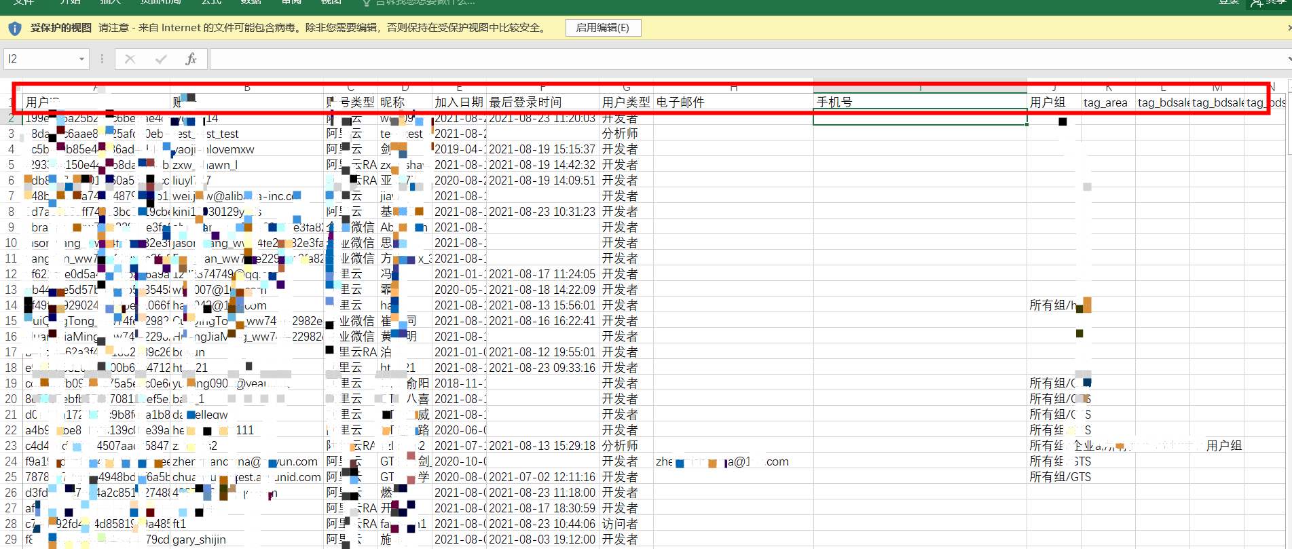Select row 14 by its row header

tap(11, 305)
